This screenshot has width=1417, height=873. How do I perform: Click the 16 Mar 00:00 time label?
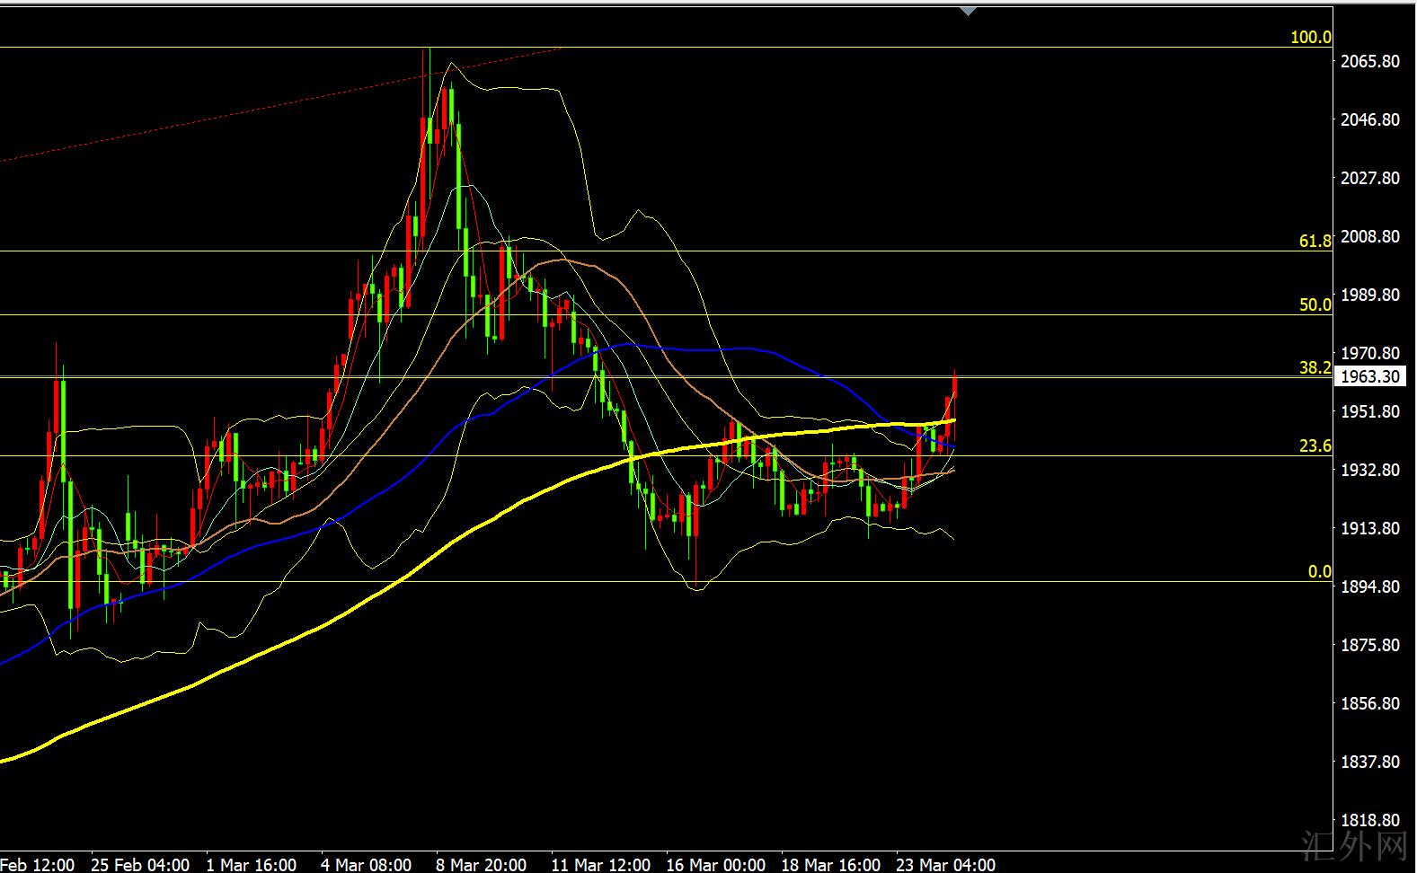coord(716,864)
